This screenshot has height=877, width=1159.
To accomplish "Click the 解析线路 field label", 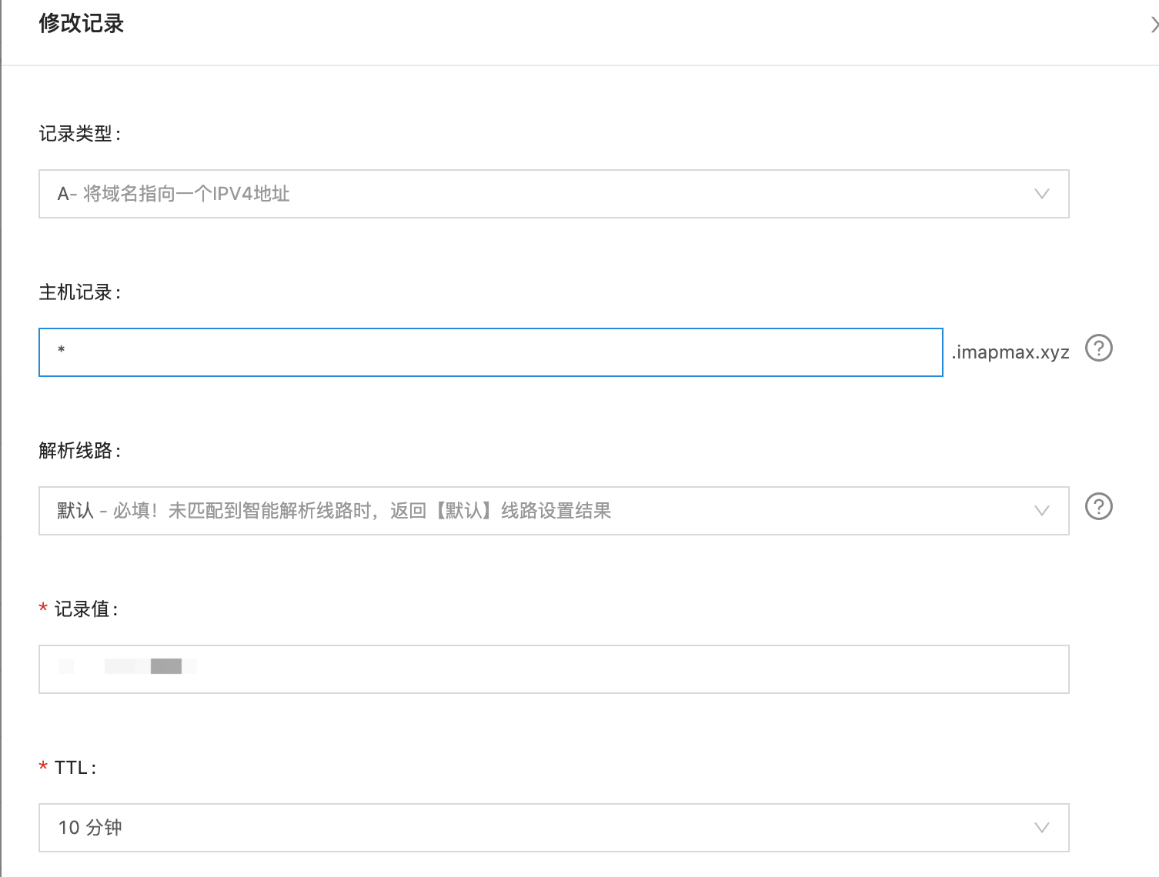I will [79, 451].
